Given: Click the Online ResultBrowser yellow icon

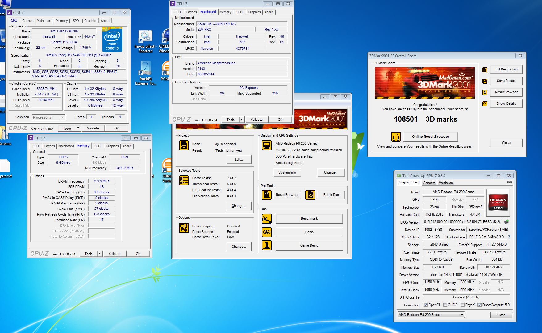Looking at the screenshot, I should tap(396, 137).
